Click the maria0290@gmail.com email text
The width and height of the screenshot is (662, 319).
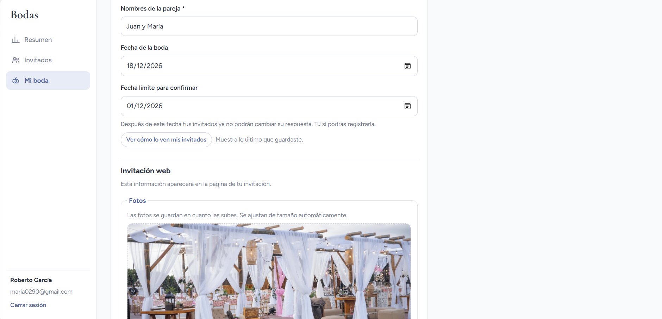click(41, 292)
